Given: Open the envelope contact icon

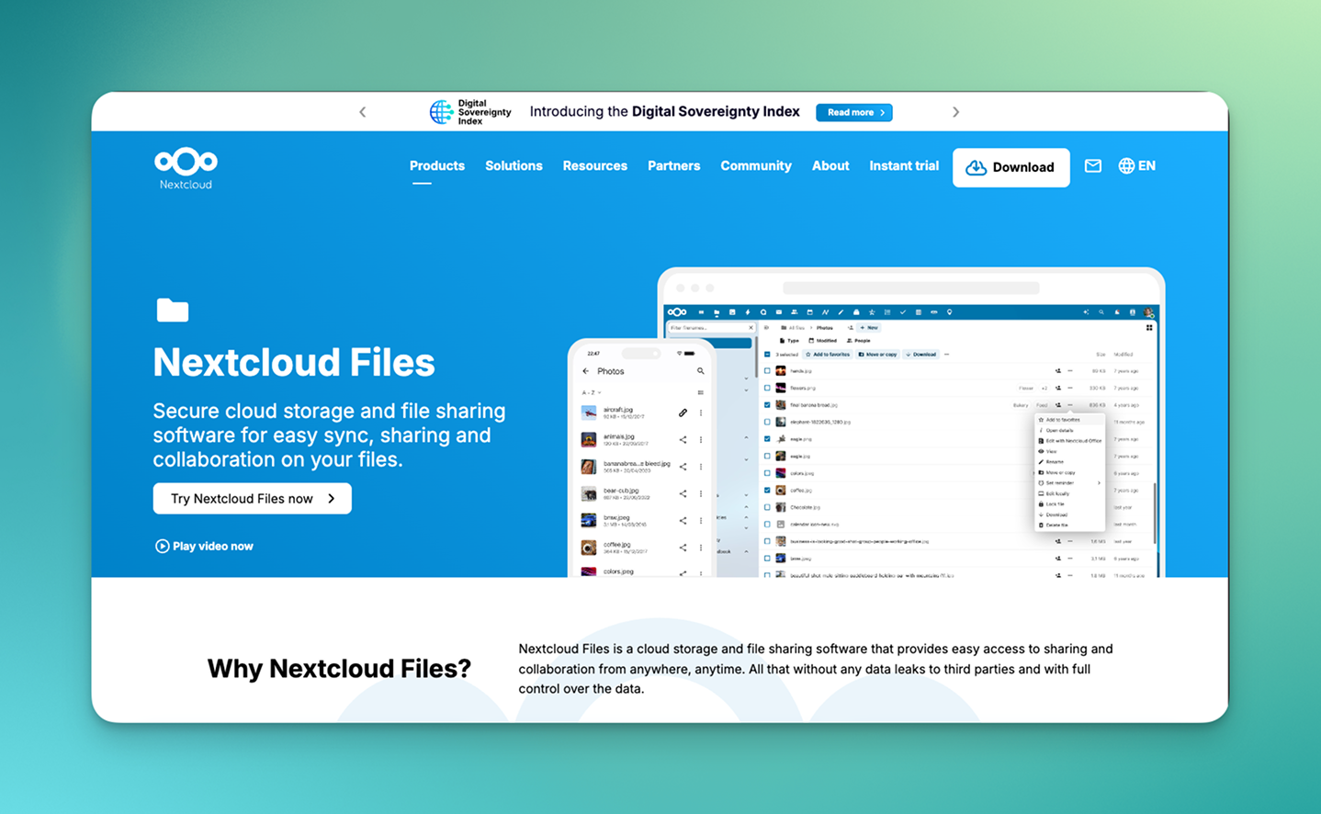Looking at the screenshot, I should (x=1093, y=165).
